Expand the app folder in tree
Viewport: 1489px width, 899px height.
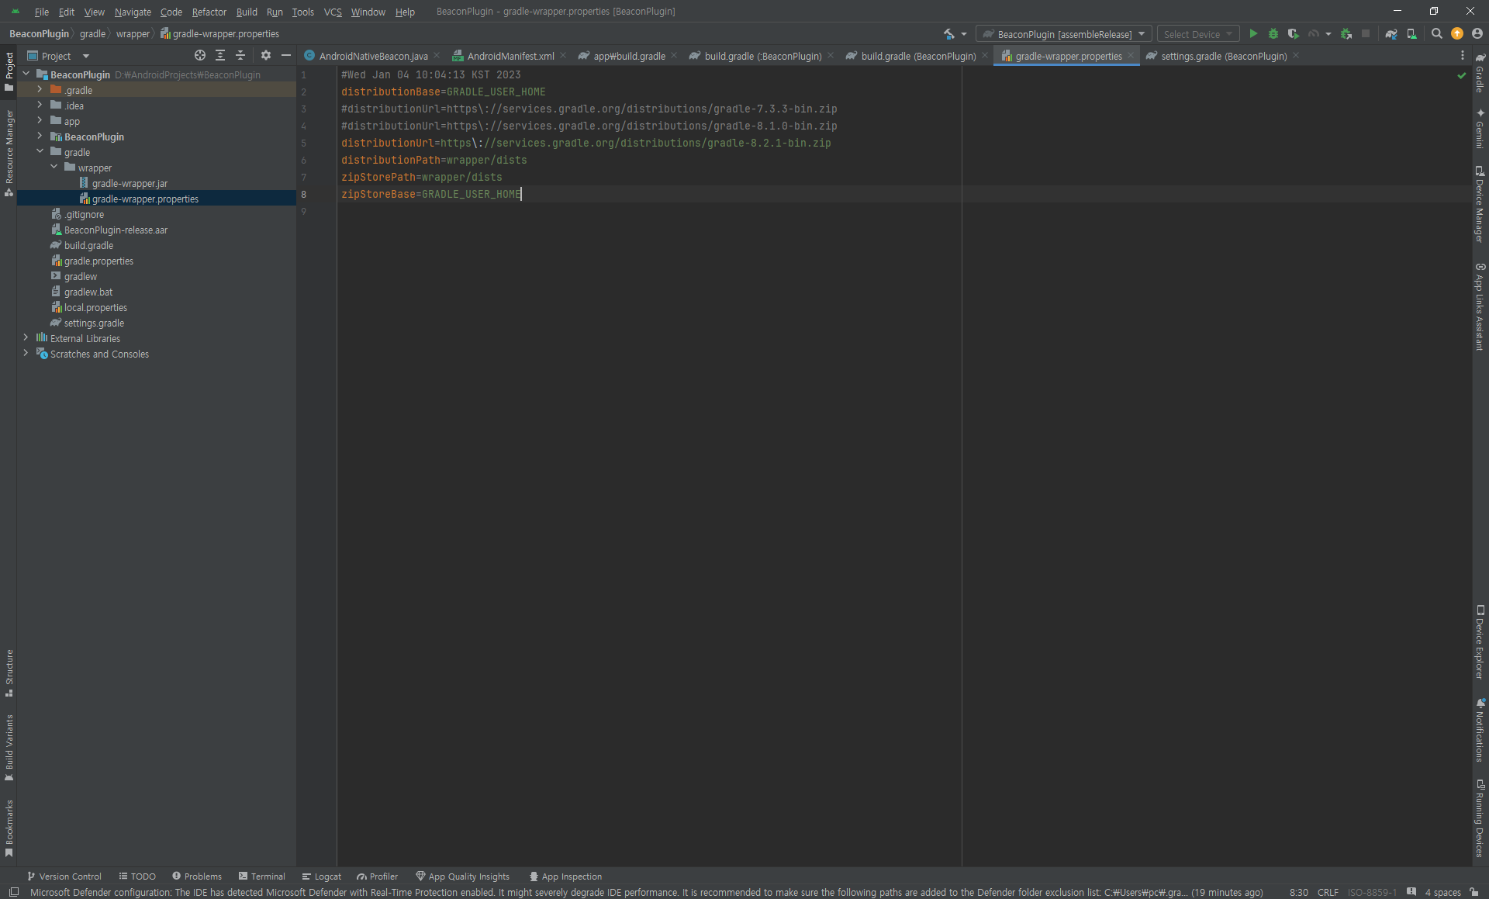click(x=40, y=121)
